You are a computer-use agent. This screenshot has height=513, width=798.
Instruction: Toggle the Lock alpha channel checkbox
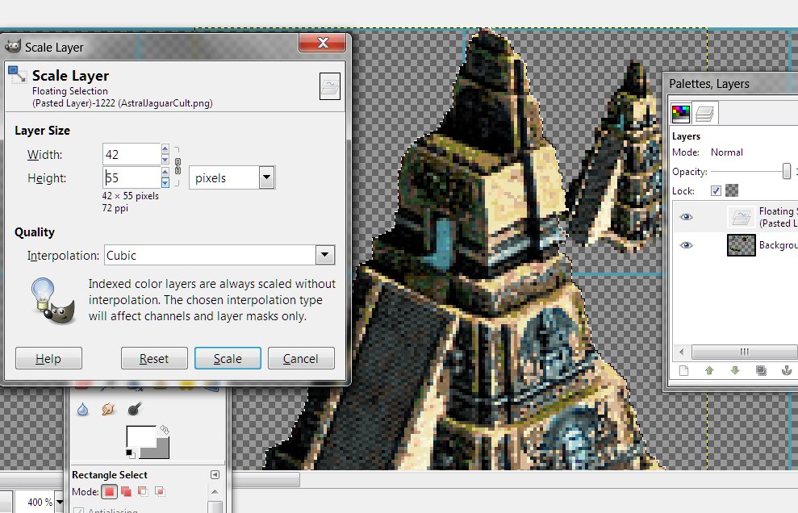point(716,191)
